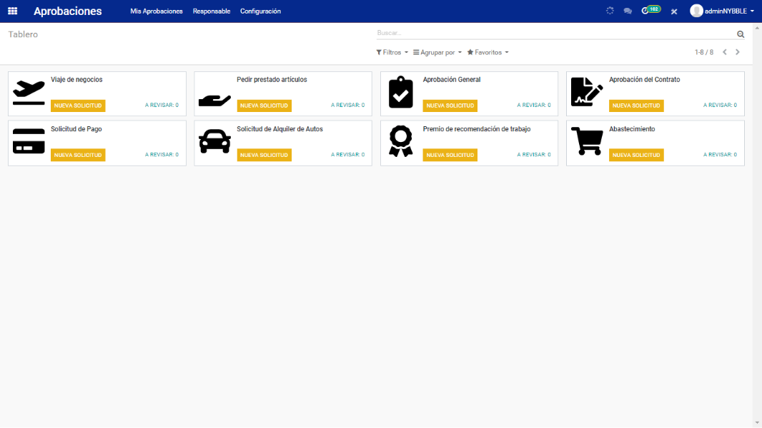Open the Configuración menu
This screenshot has height=428, width=762.
260,11
